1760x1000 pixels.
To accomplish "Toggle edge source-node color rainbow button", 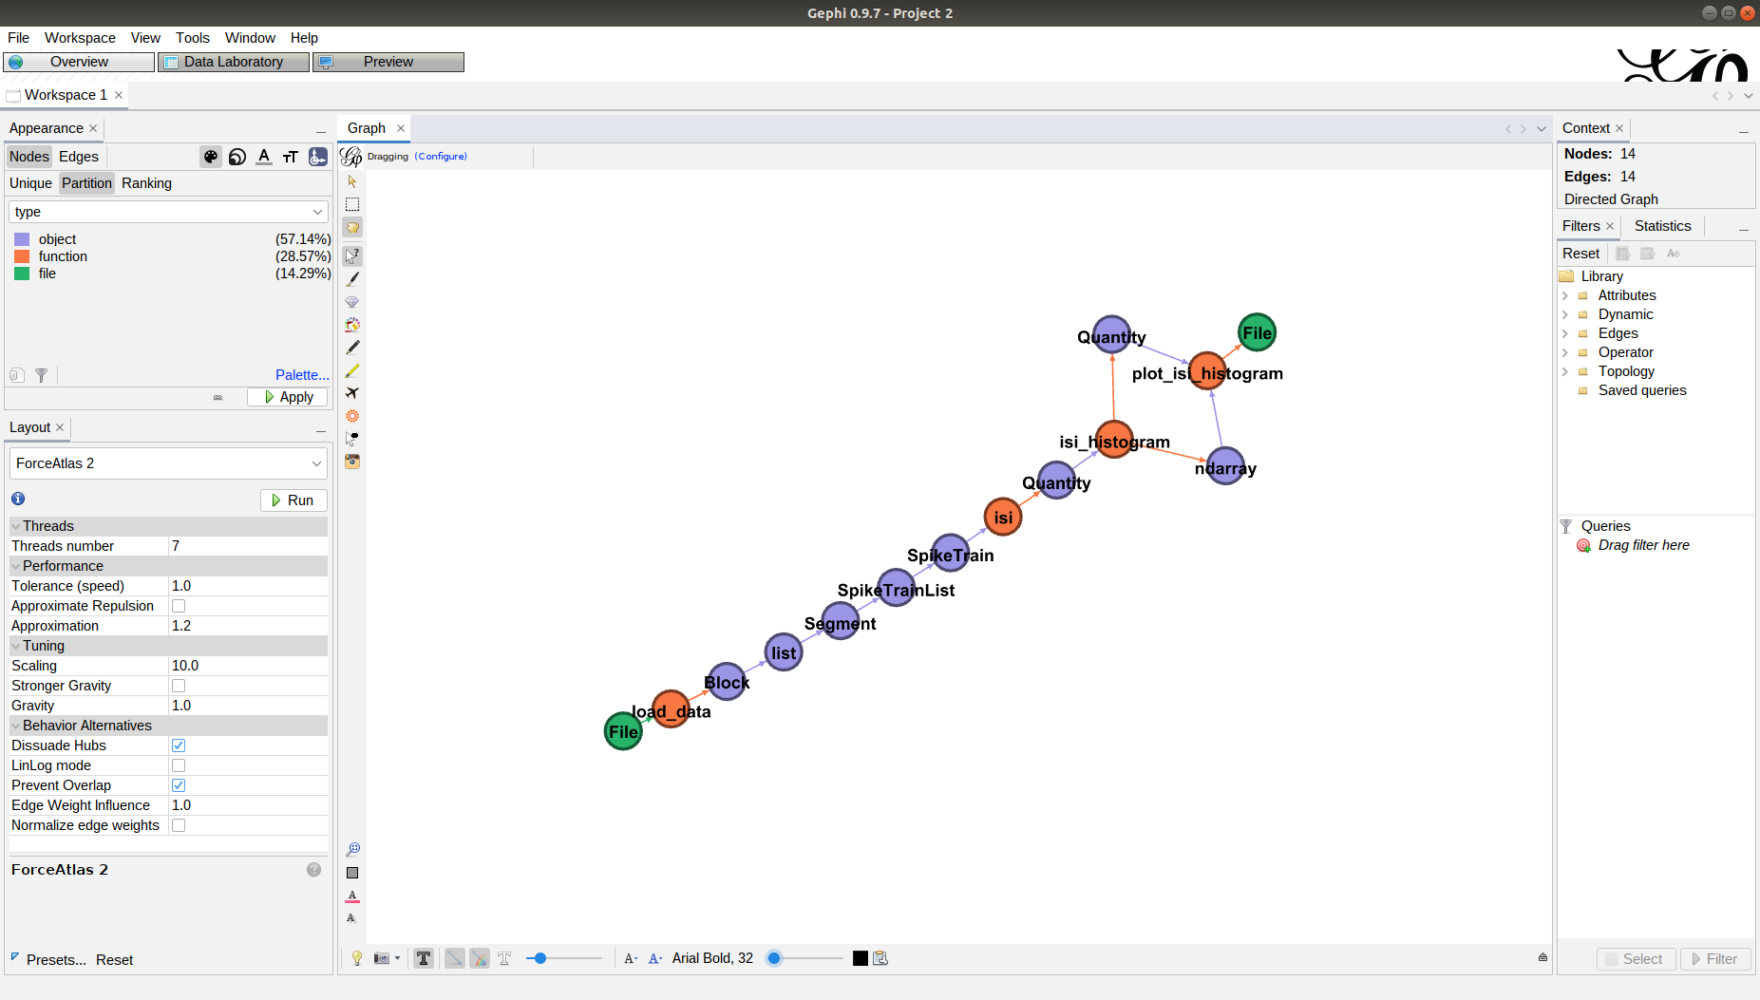I will (x=480, y=958).
